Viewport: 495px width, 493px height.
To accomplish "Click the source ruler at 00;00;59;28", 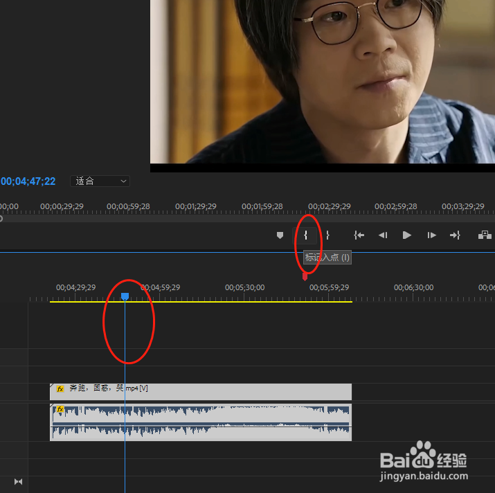I will 128,206.
